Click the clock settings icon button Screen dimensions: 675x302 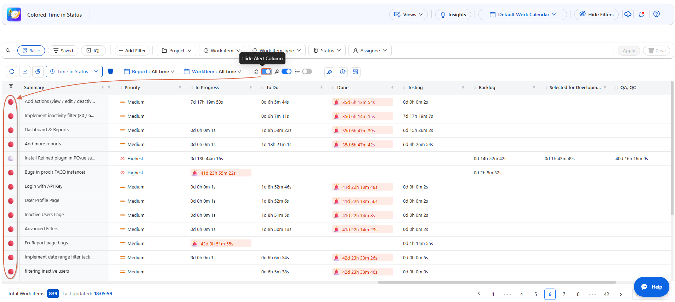pos(342,72)
